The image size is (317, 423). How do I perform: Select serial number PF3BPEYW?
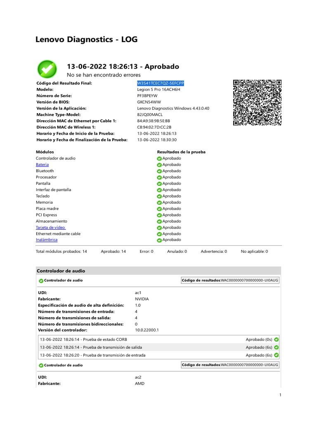click(147, 96)
